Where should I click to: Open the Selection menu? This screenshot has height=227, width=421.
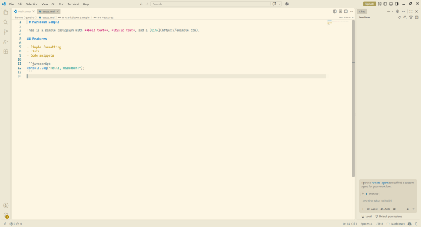click(x=32, y=4)
